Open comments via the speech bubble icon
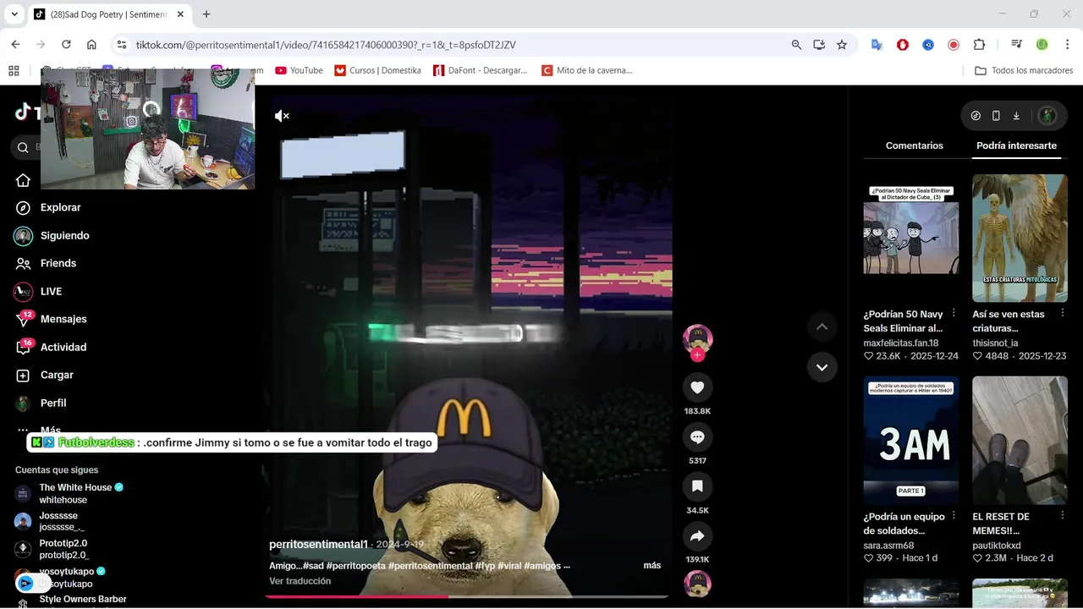The height and width of the screenshot is (609, 1083). pyautogui.click(x=697, y=437)
